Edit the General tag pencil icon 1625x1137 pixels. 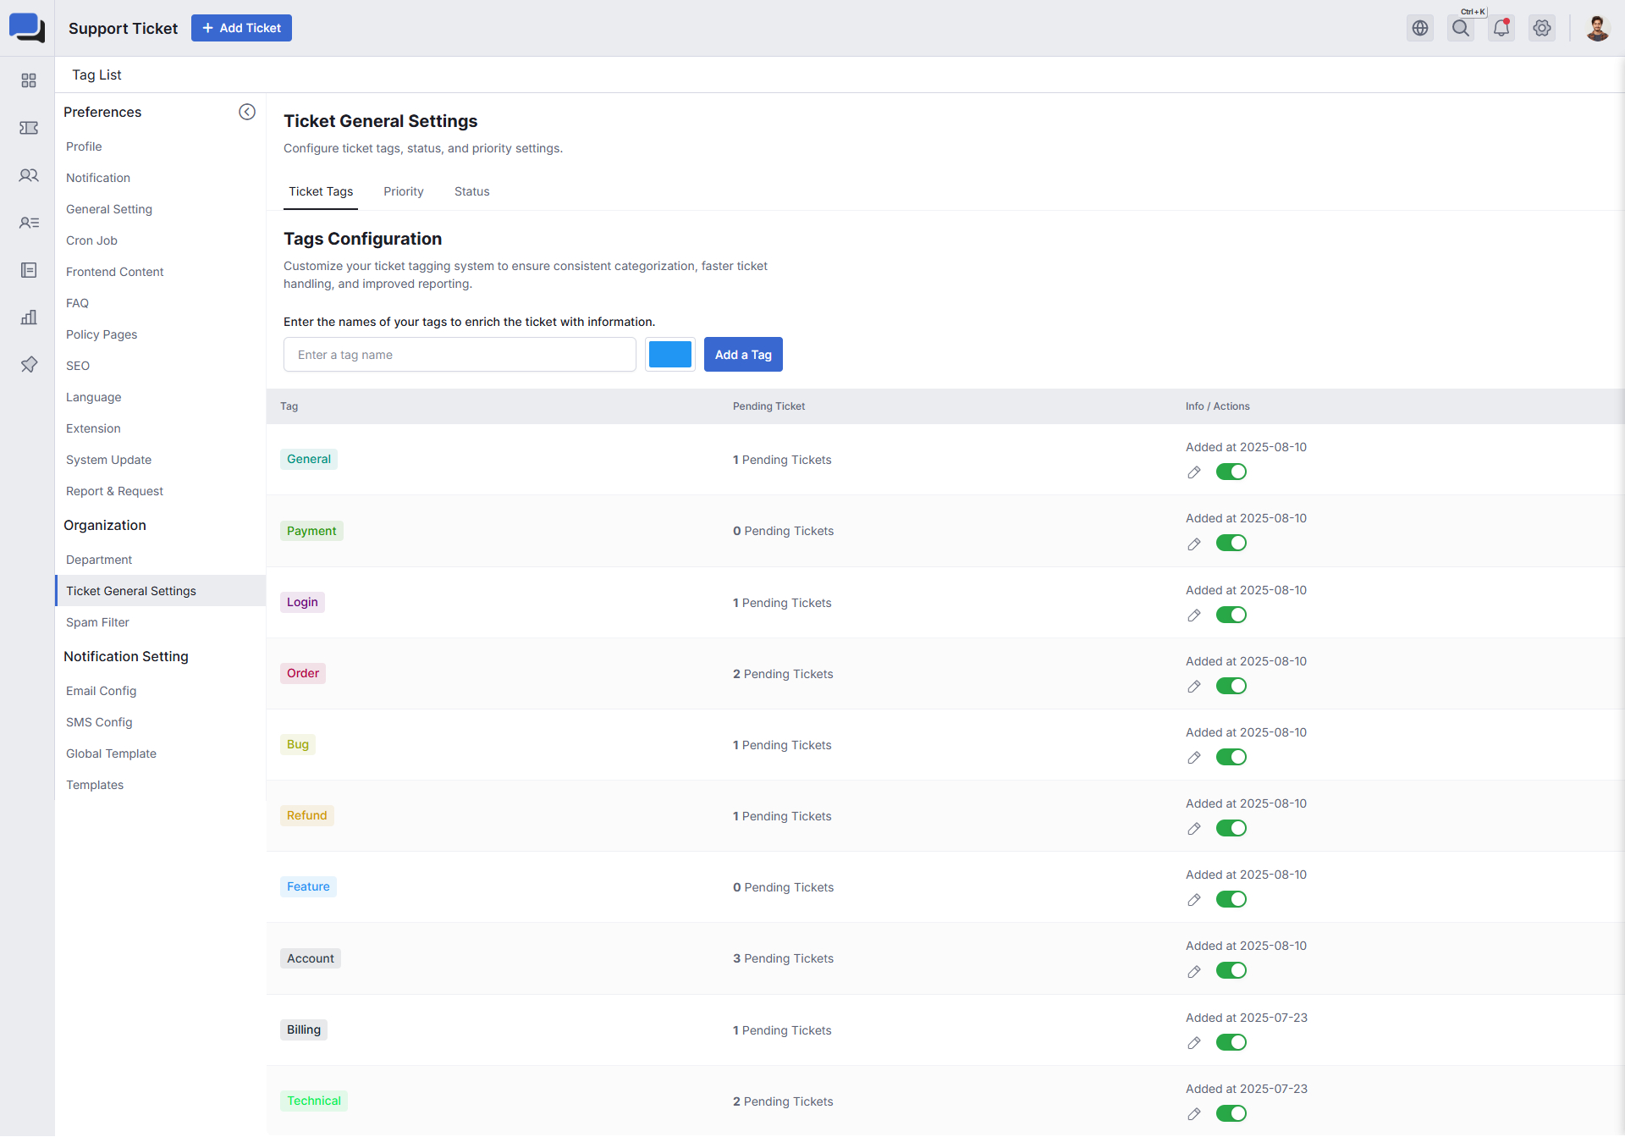(1194, 472)
